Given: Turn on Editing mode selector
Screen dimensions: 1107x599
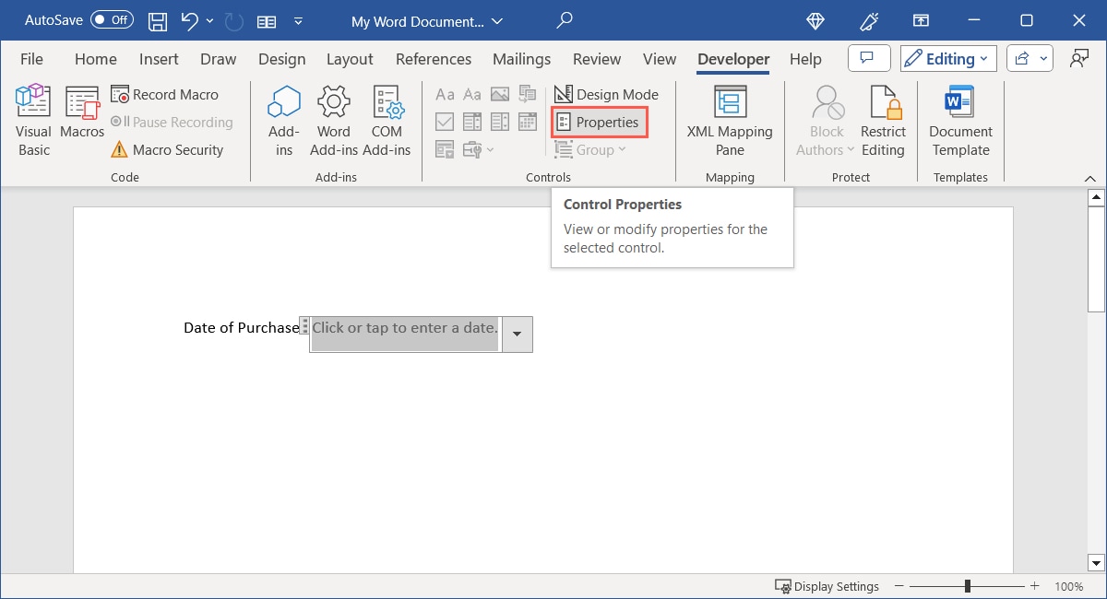Looking at the screenshot, I should pyautogui.click(x=947, y=58).
